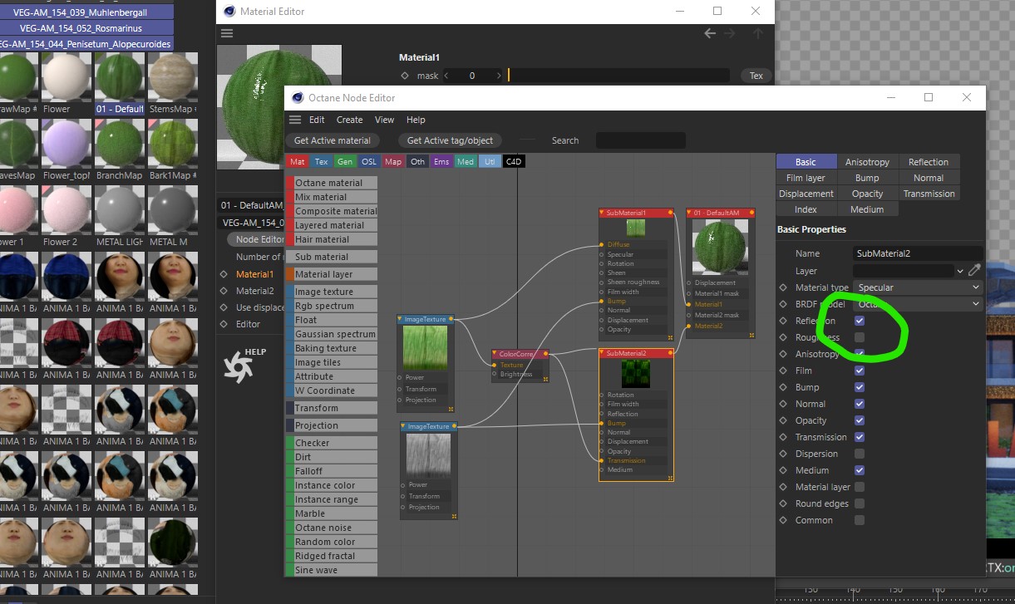
Task: Open the Help menu
Action: pyautogui.click(x=416, y=120)
